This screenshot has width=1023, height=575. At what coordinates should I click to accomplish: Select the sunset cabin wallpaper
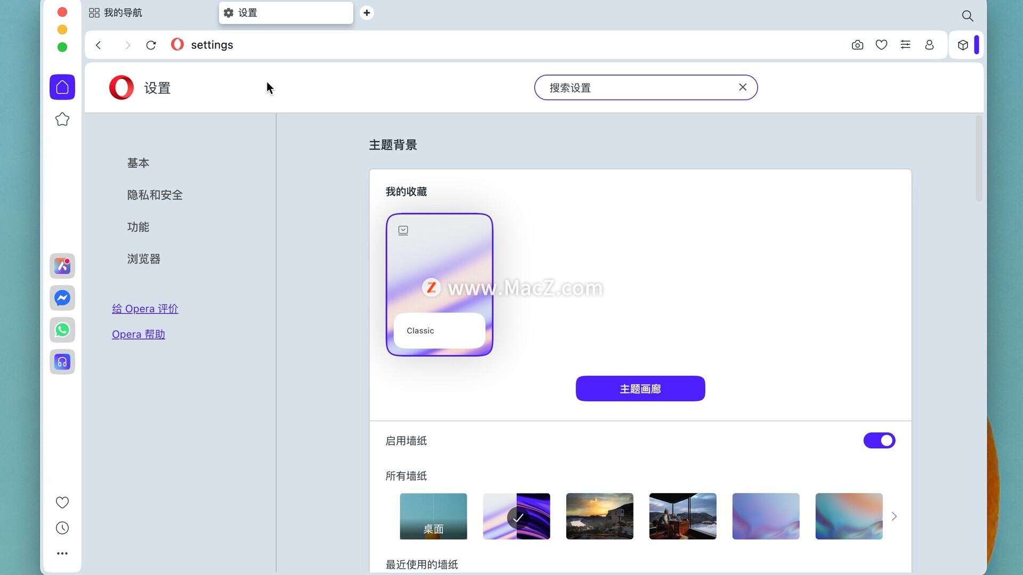[599, 516]
